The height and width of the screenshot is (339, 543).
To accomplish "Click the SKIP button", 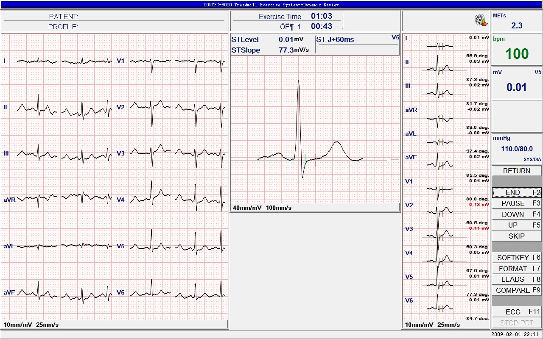I will pos(516,236).
